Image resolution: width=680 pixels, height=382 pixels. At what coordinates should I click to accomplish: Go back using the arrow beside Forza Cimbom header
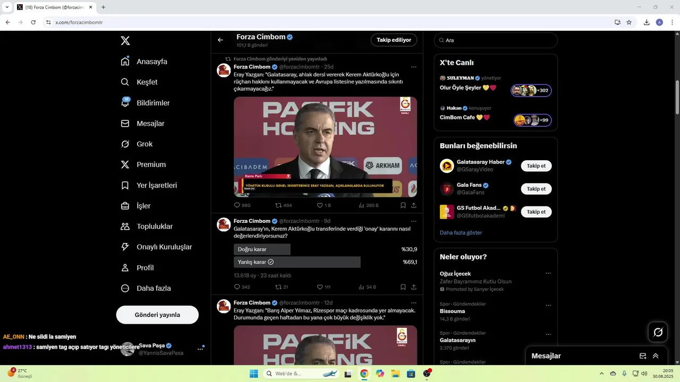(x=220, y=40)
